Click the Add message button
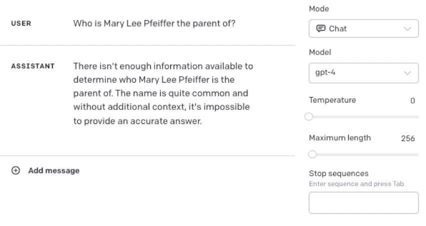The image size is (426, 226). point(45,171)
